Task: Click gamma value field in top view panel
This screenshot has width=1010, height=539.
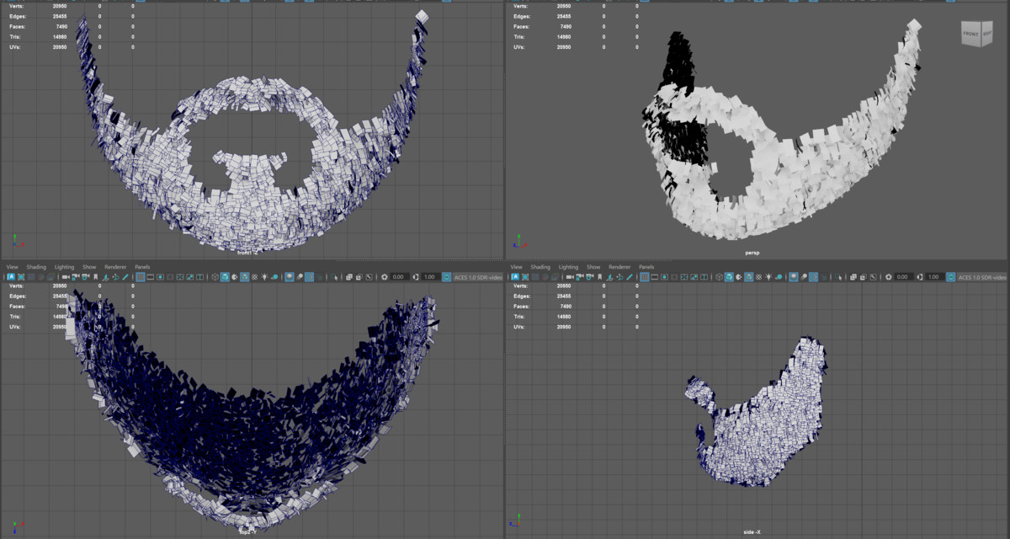Action: (429, 277)
